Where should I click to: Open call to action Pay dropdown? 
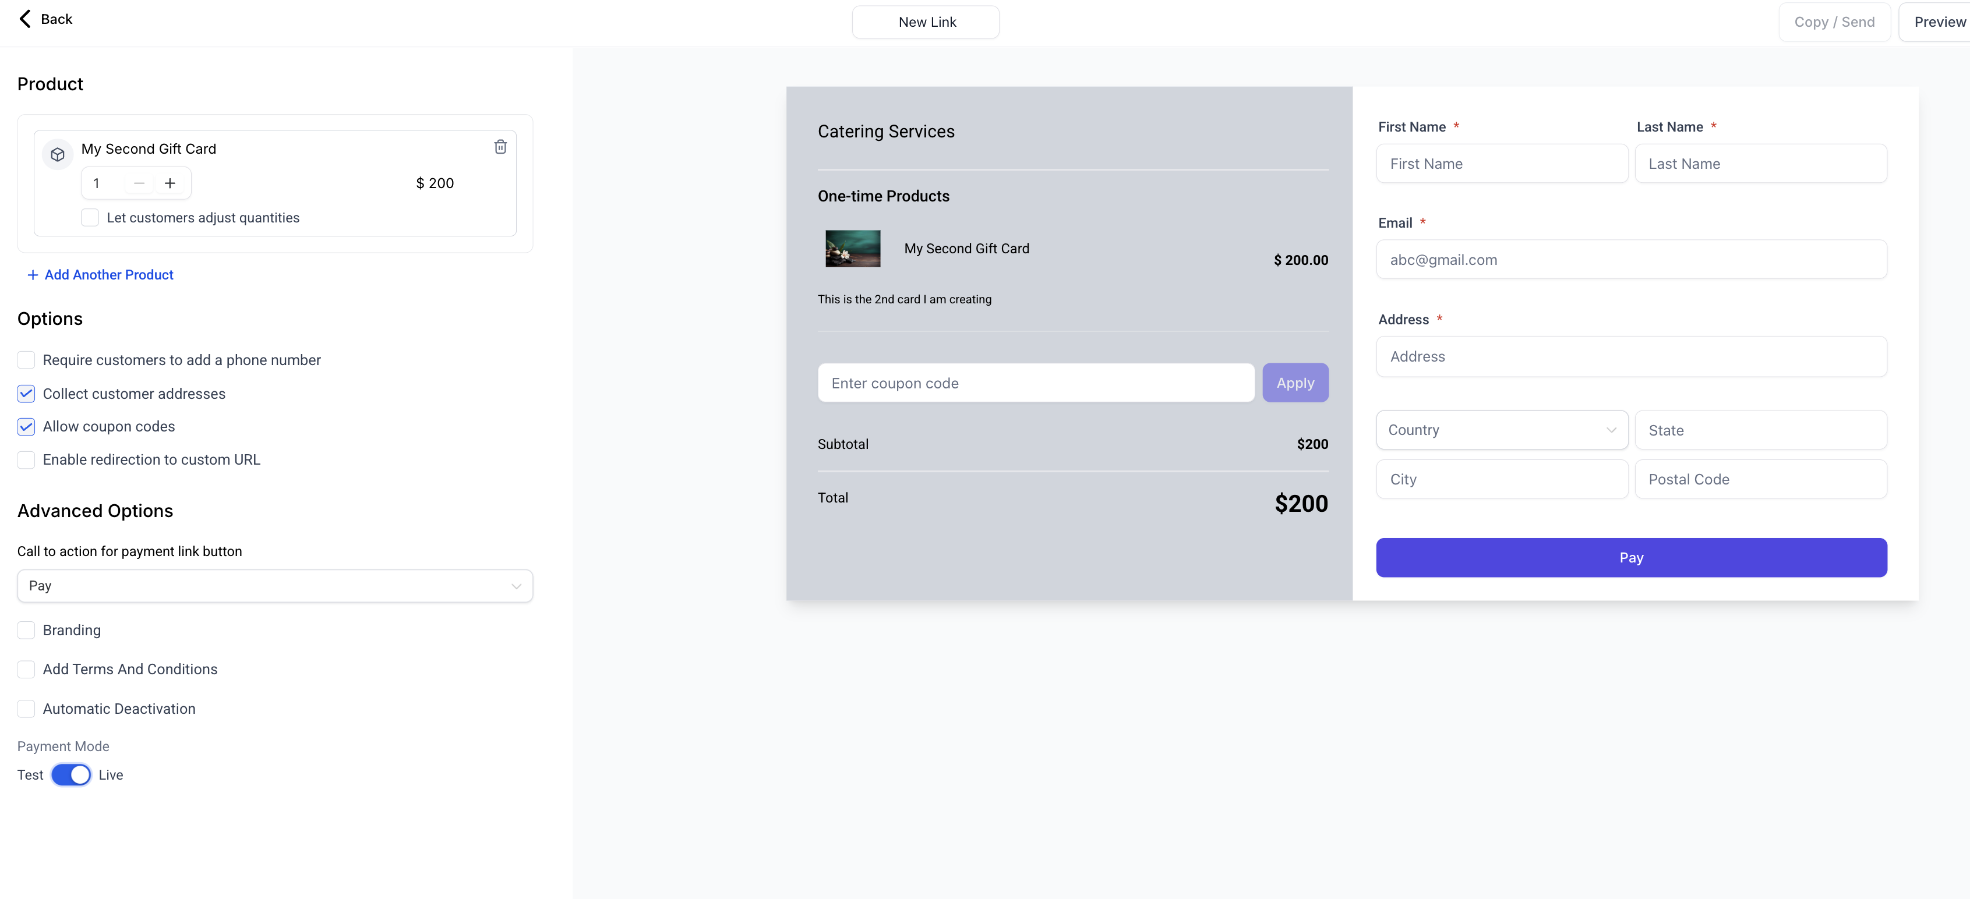pos(274,586)
